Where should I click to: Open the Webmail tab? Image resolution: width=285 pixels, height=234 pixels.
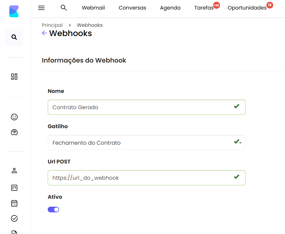click(x=93, y=8)
